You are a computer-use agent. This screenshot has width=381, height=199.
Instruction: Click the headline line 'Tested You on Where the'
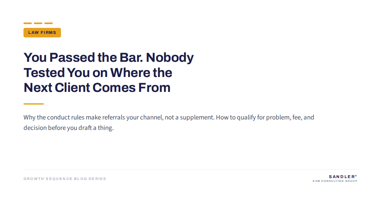(98, 73)
